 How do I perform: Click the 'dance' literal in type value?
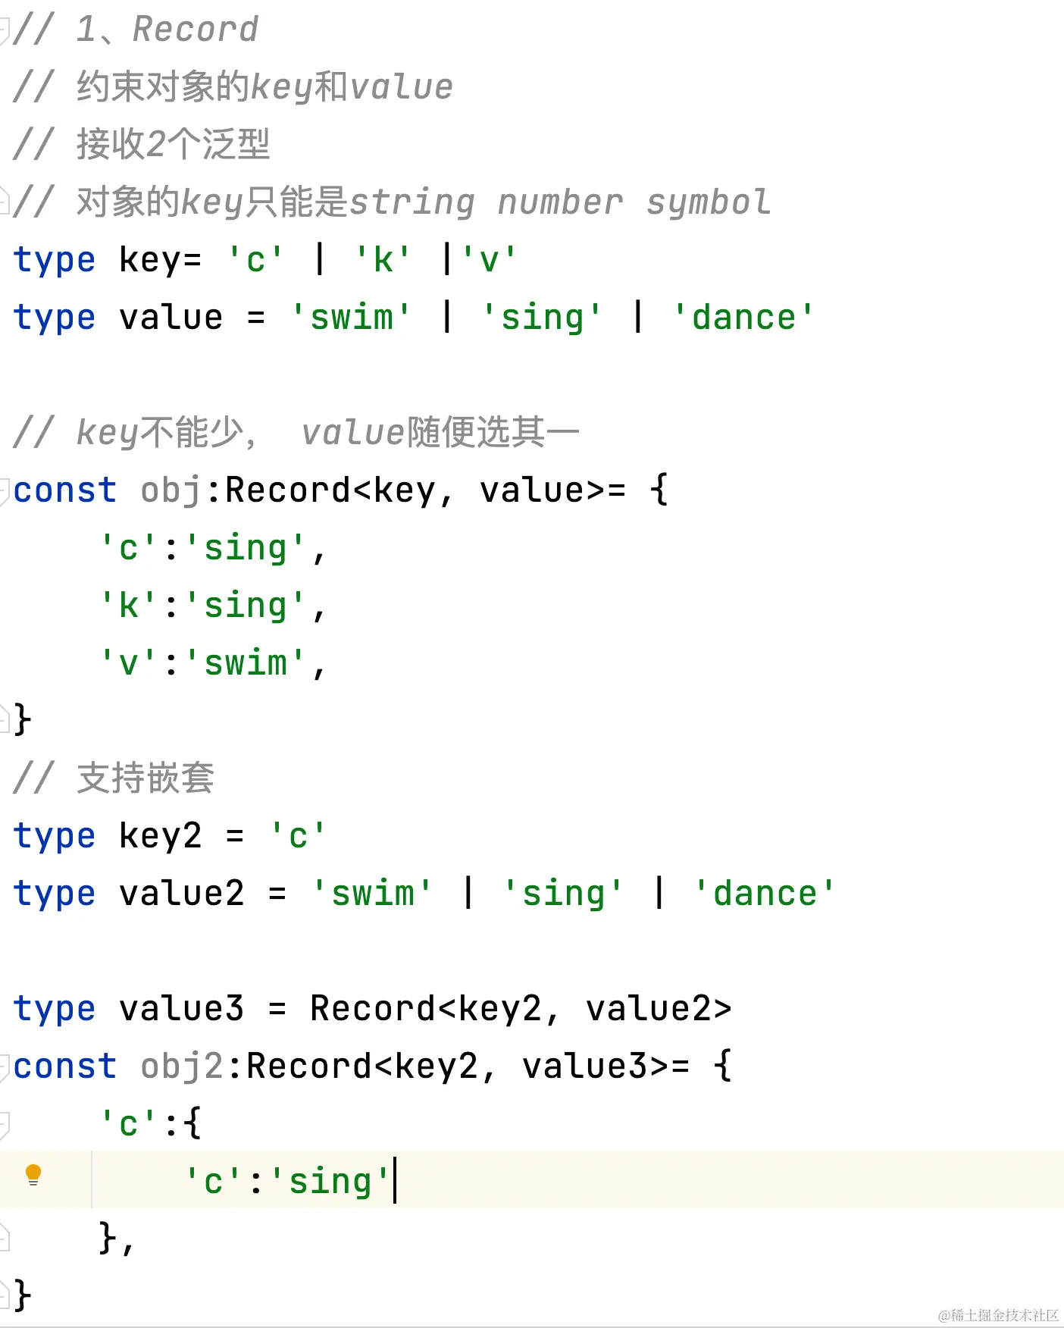click(743, 317)
